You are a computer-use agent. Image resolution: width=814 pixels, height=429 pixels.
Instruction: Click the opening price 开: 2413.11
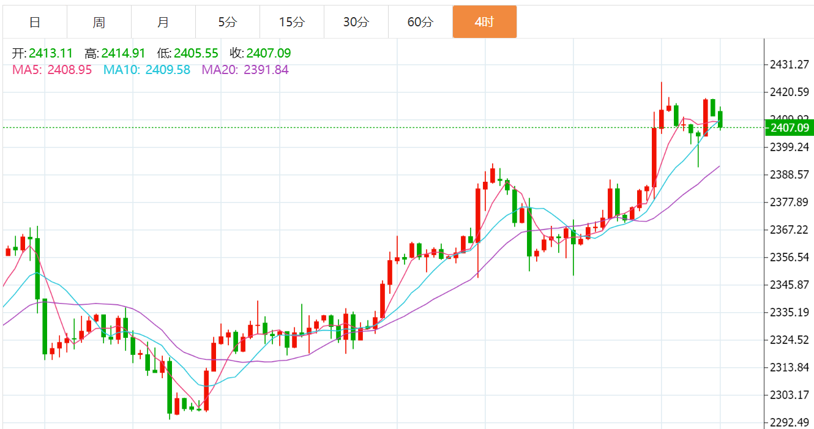point(42,54)
